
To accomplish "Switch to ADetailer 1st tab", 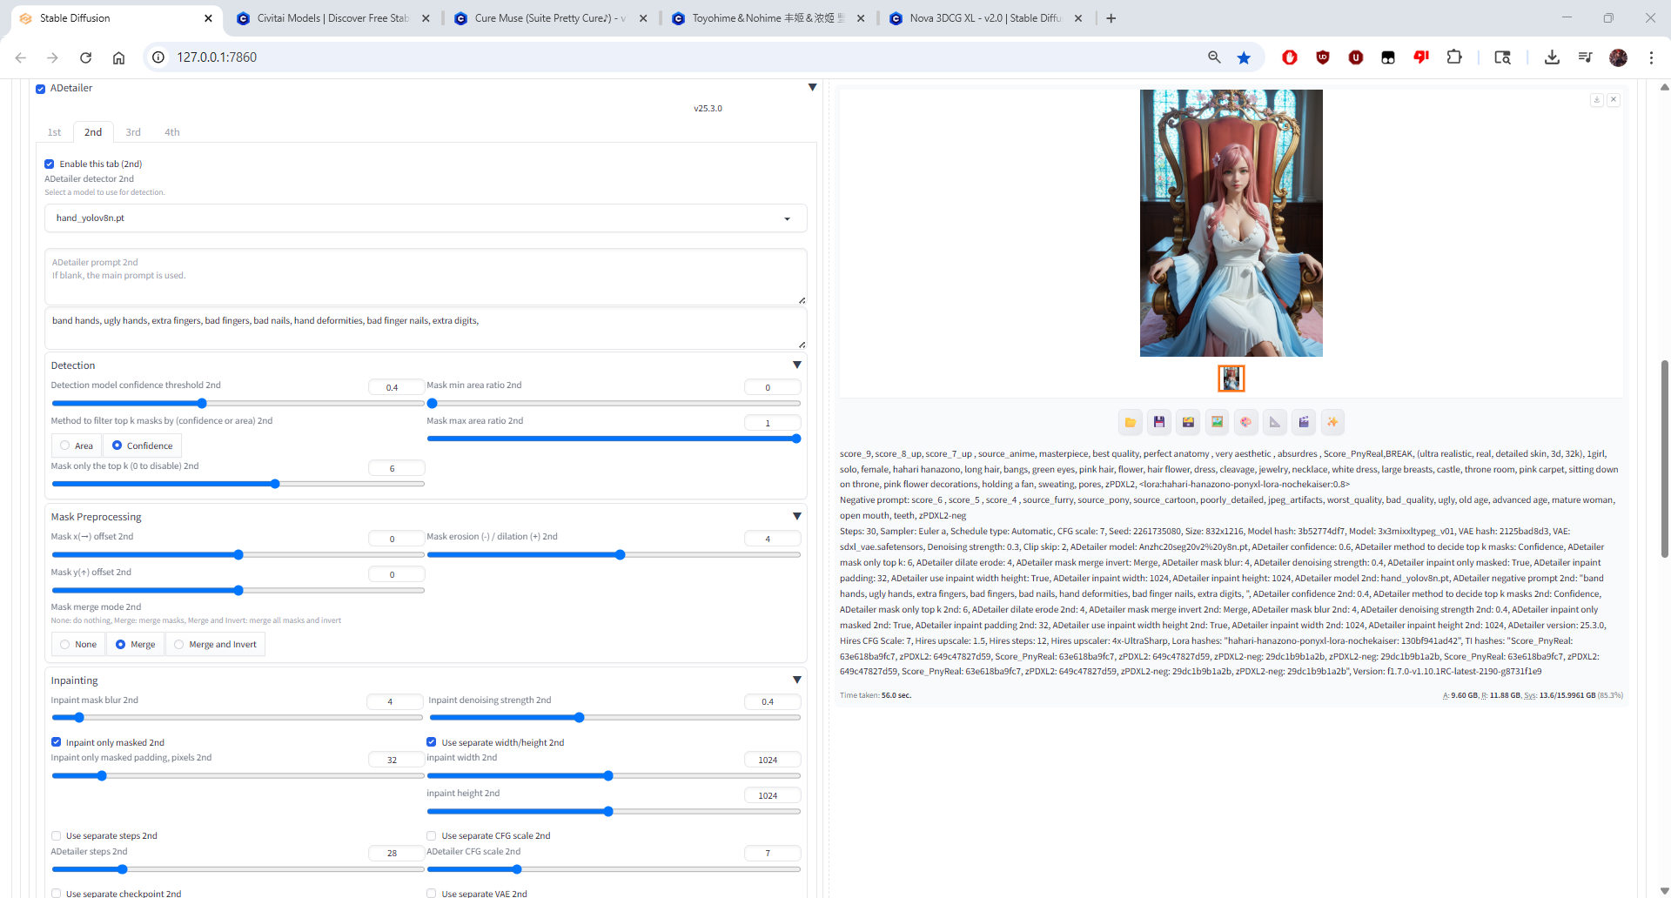I will [x=54, y=132].
